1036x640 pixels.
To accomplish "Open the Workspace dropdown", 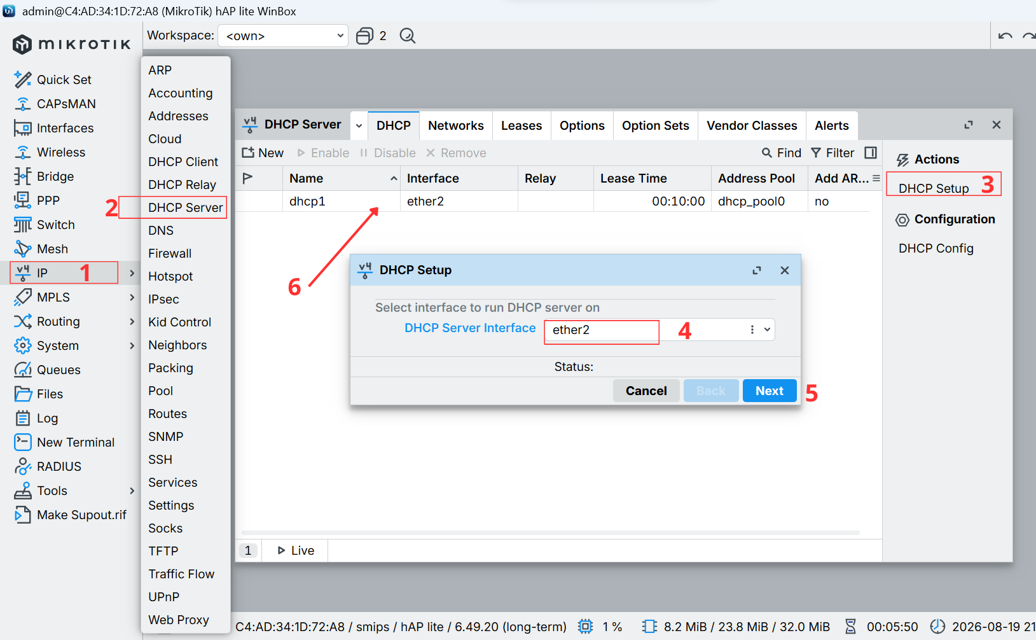I will click(x=283, y=36).
